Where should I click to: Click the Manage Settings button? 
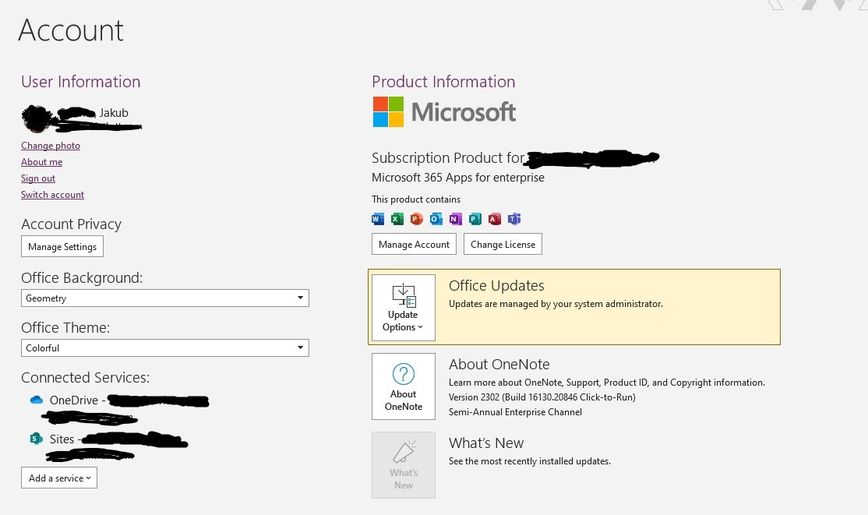62,246
